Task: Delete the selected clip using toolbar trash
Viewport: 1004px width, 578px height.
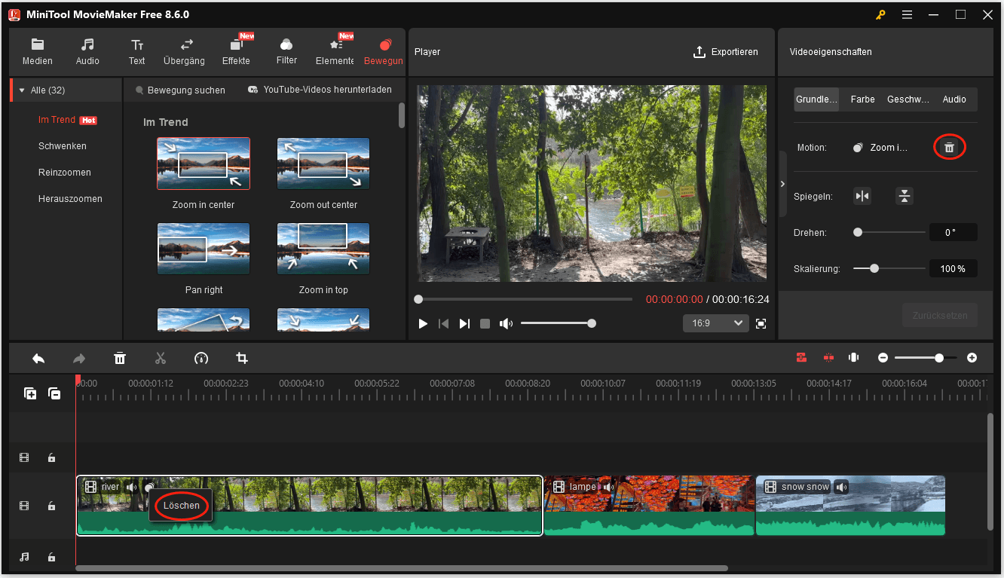Action: (x=120, y=358)
